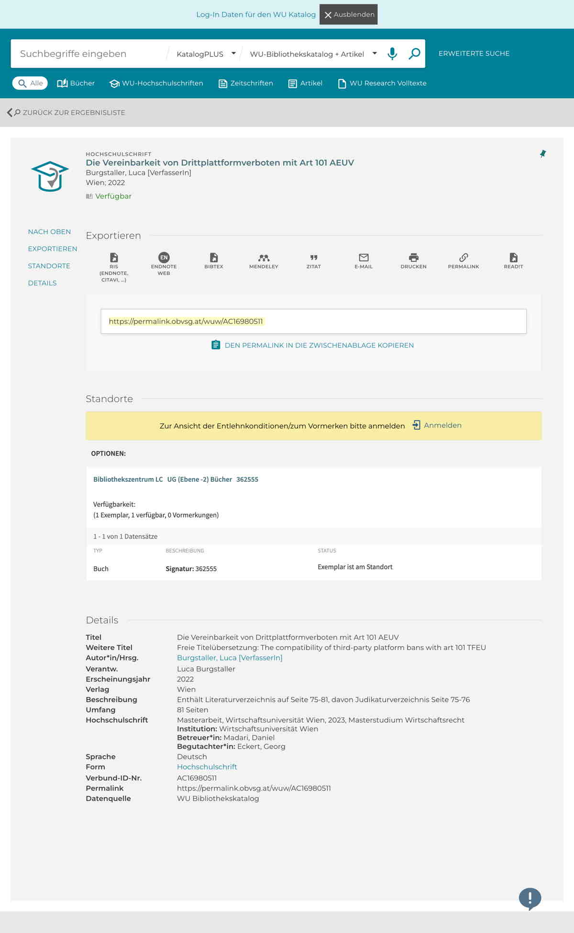Switch to the Zeitschriften tab
574x933 pixels.
pos(246,83)
